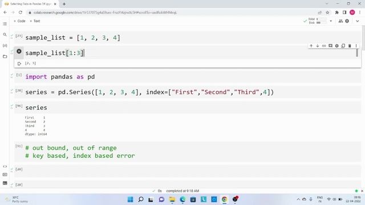
Task: Add a new Code cell
Action: (x=19, y=21)
